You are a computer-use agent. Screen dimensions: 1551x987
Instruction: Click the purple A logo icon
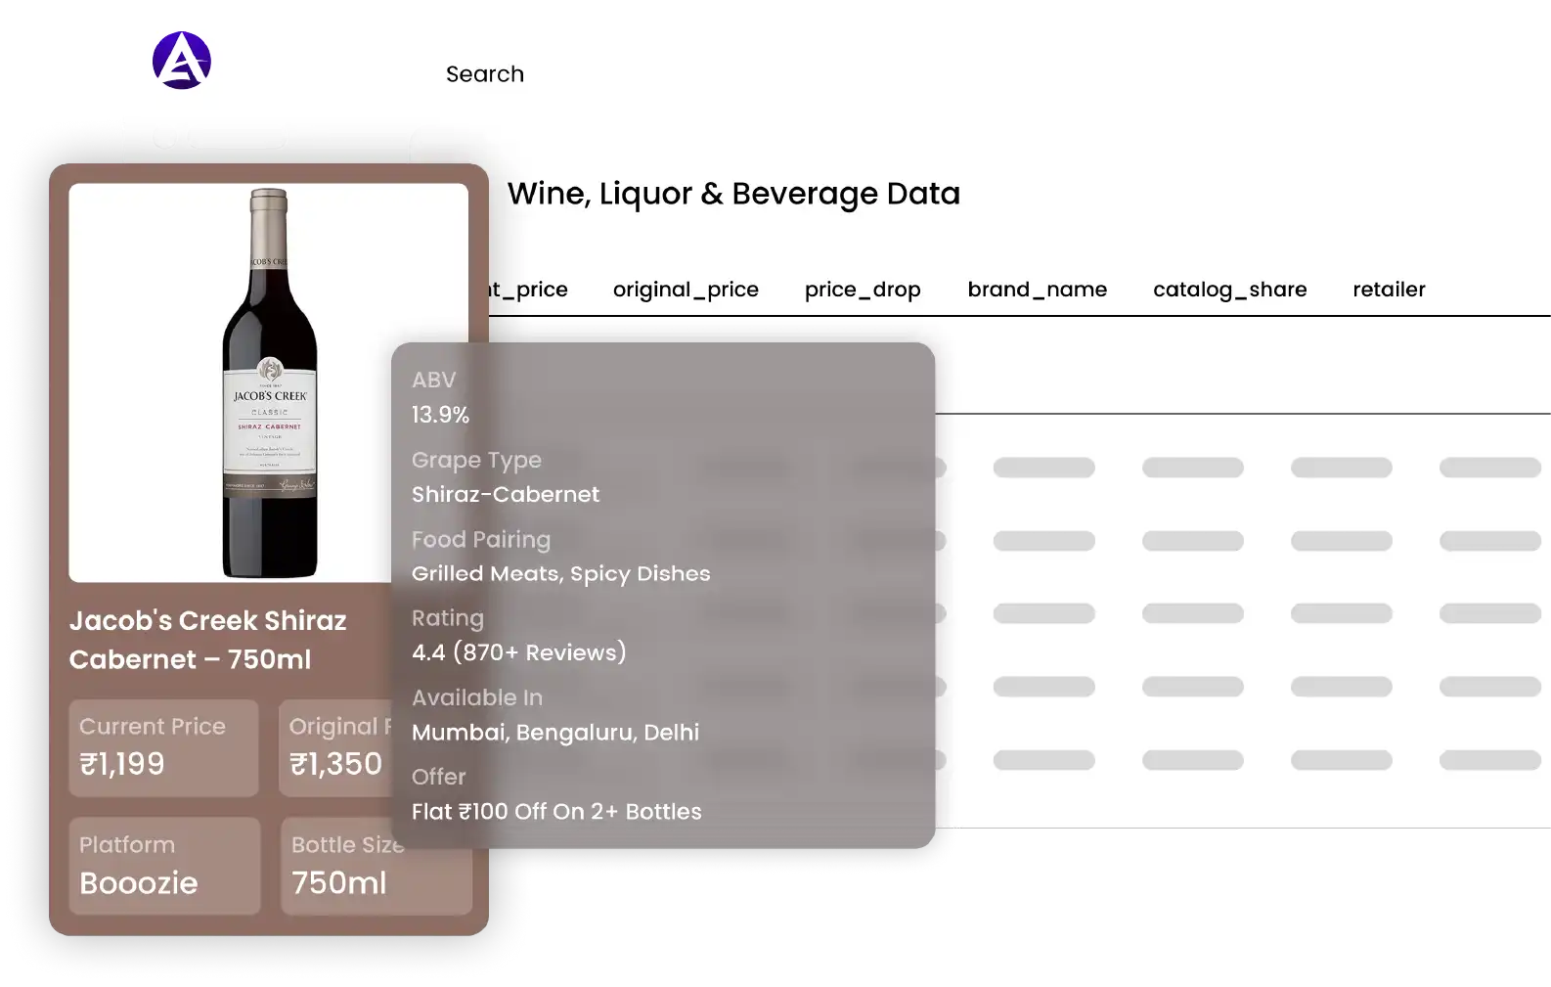pyautogui.click(x=182, y=61)
